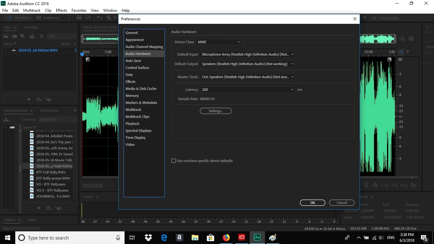The width and height of the screenshot is (434, 244).
Task: Open the Default Output Speakers dropdown
Action: coord(248,64)
